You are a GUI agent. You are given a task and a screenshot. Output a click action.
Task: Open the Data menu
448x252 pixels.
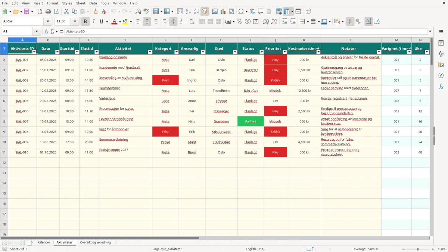click(x=93, y=3)
